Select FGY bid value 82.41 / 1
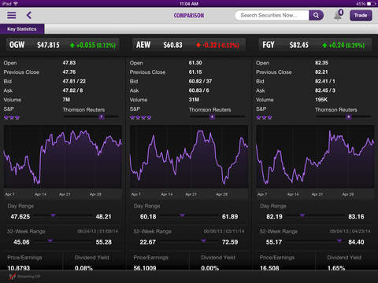This screenshot has width=378, height=283. click(x=325, y=81)
